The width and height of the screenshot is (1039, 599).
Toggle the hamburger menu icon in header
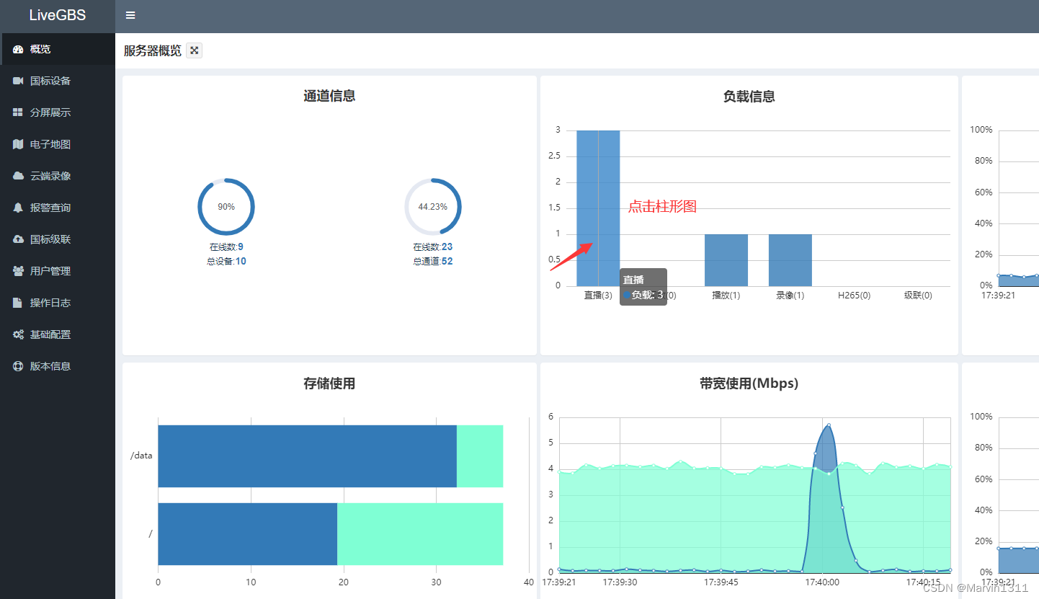click(x=130, y=15)
